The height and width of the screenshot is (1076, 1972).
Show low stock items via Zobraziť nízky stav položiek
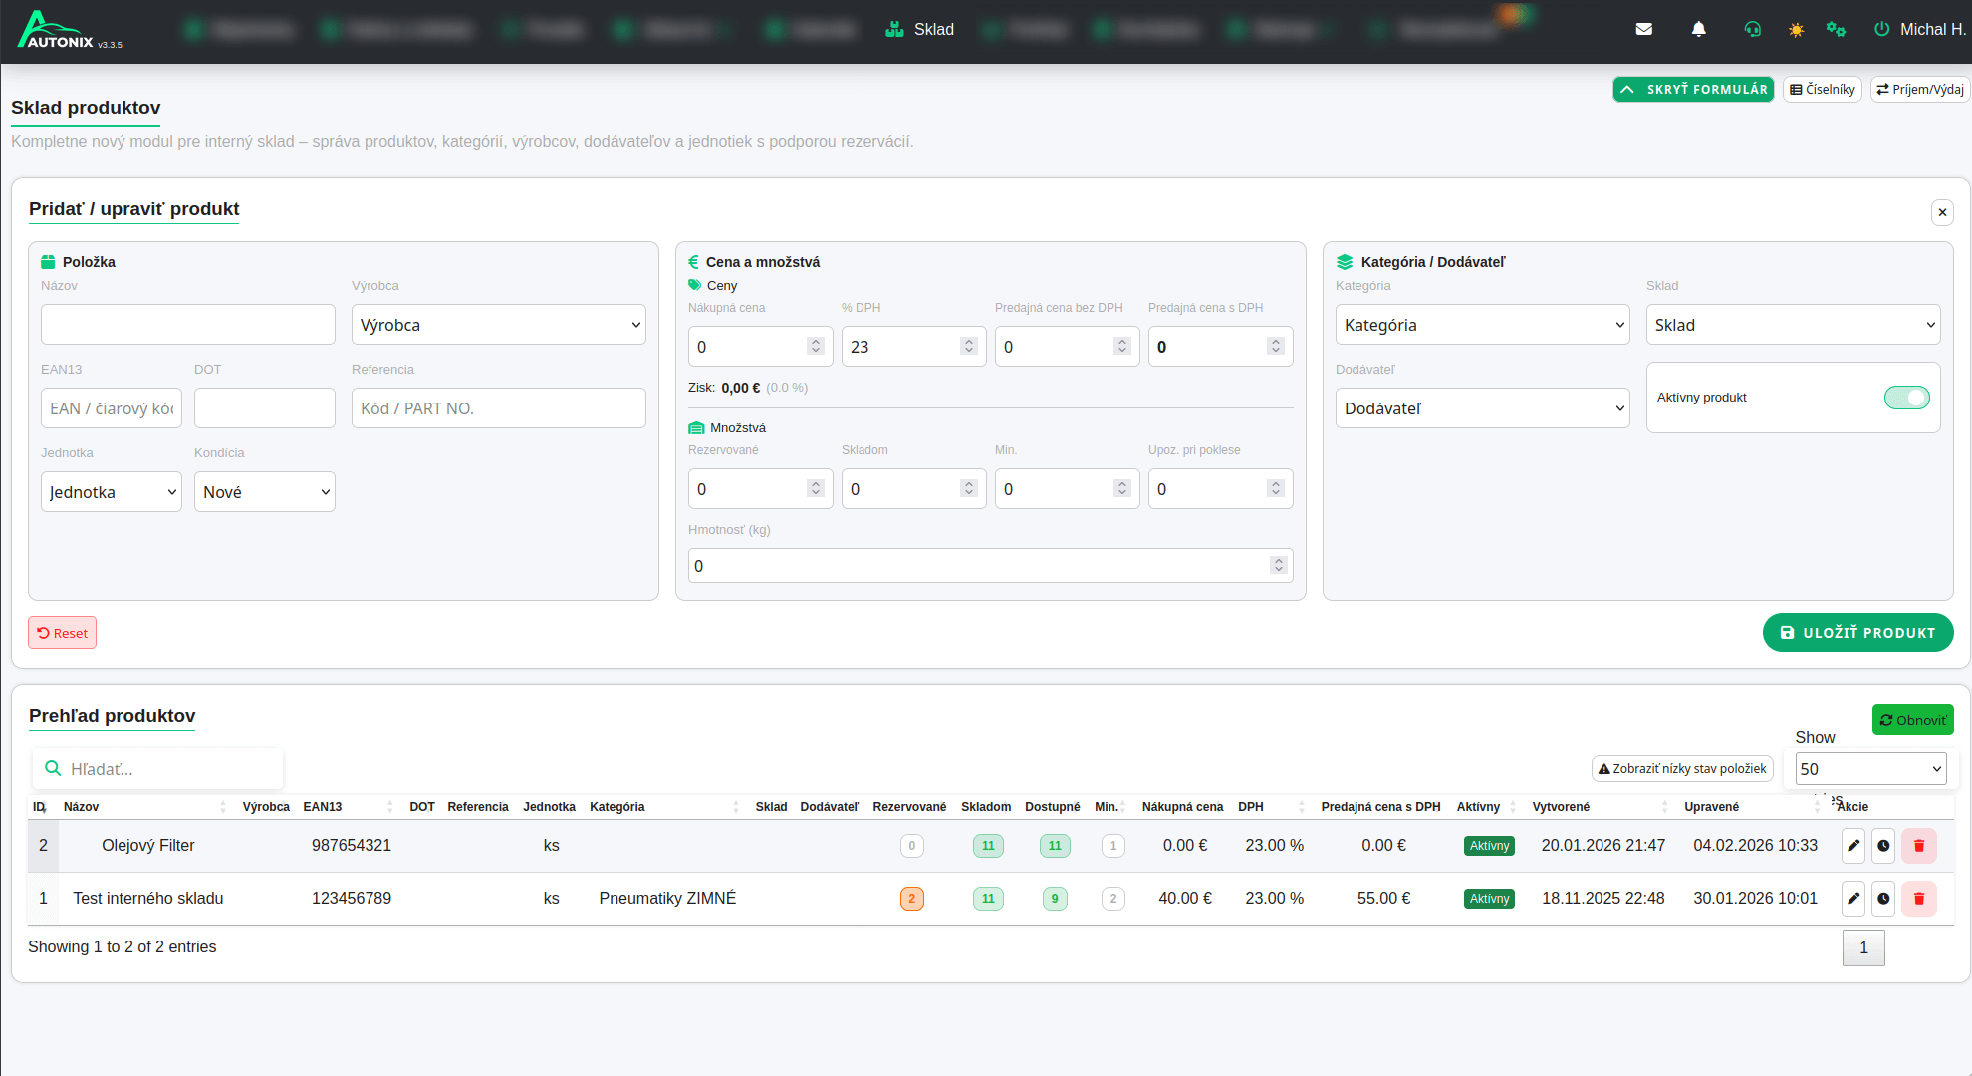click(1682, 769)
